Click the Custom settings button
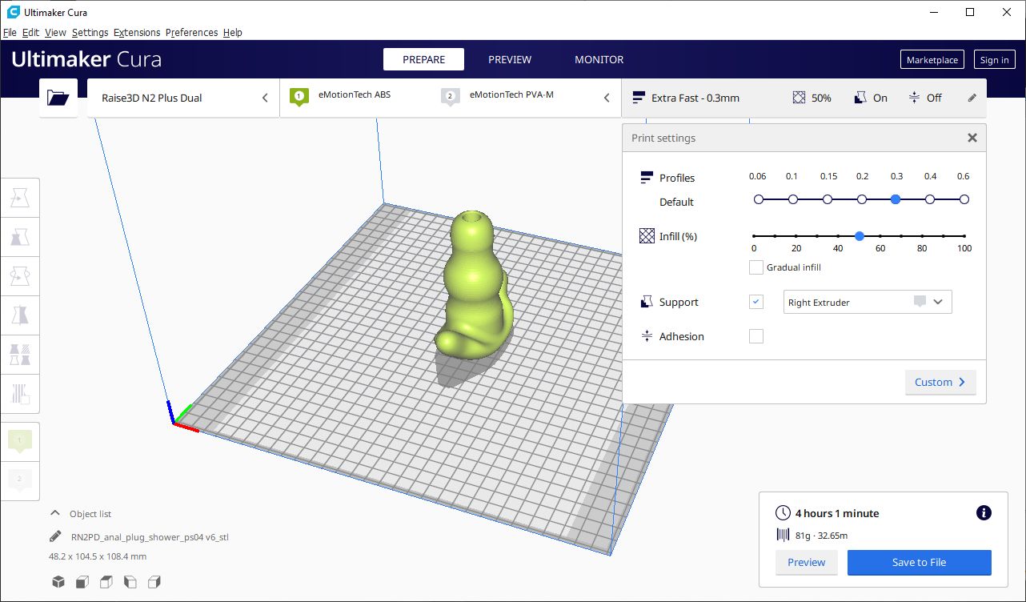The height and width of the screenshot is (602, 1026). (x=940, y=382)
